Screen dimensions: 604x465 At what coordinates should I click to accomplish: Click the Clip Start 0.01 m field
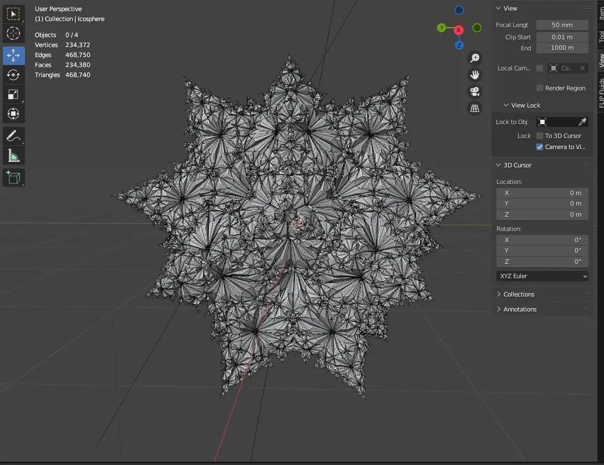(562, 37)
